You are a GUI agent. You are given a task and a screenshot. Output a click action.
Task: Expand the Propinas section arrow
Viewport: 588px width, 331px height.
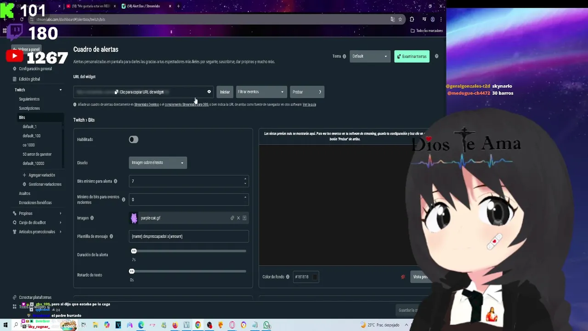[x=60, y=213]
